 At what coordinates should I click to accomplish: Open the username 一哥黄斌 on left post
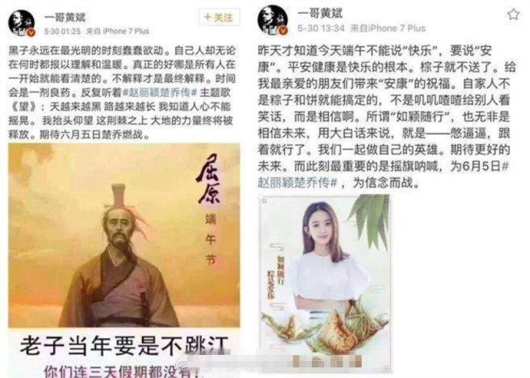click(x=65, y=17)
